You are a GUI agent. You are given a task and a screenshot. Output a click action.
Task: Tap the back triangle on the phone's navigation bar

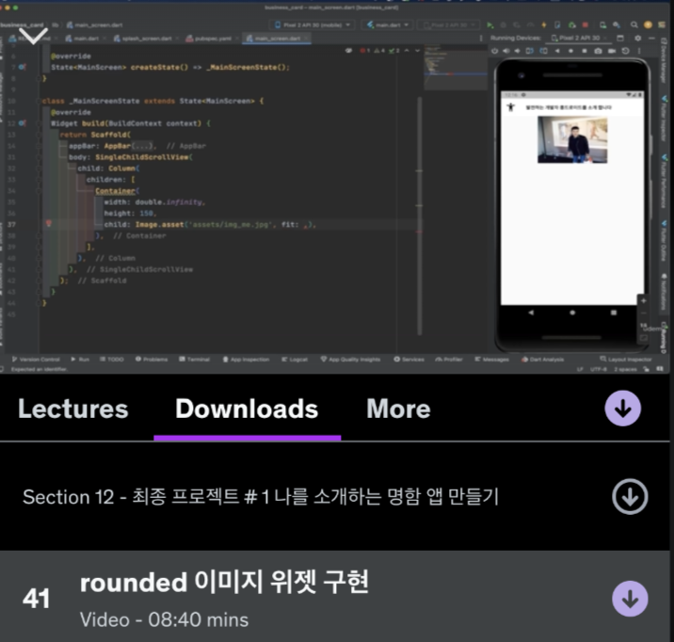coord(531,313)
